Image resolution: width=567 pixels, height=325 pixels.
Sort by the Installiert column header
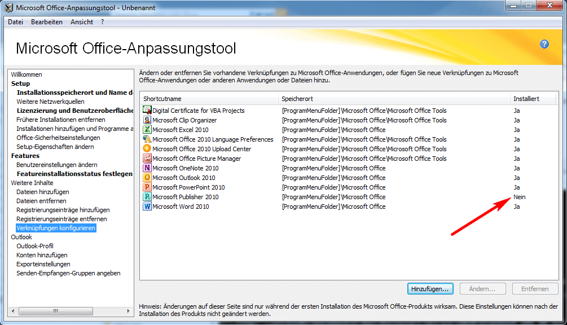[x=533, y=99]
